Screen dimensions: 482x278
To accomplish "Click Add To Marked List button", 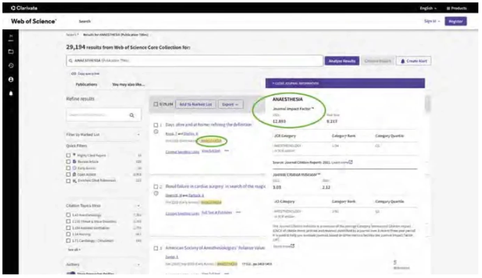I will coord(196,104).
